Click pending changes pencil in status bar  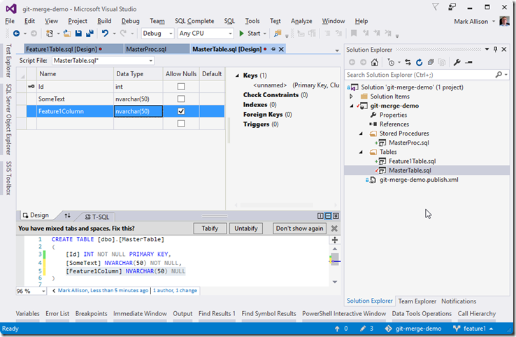point(363,329)
